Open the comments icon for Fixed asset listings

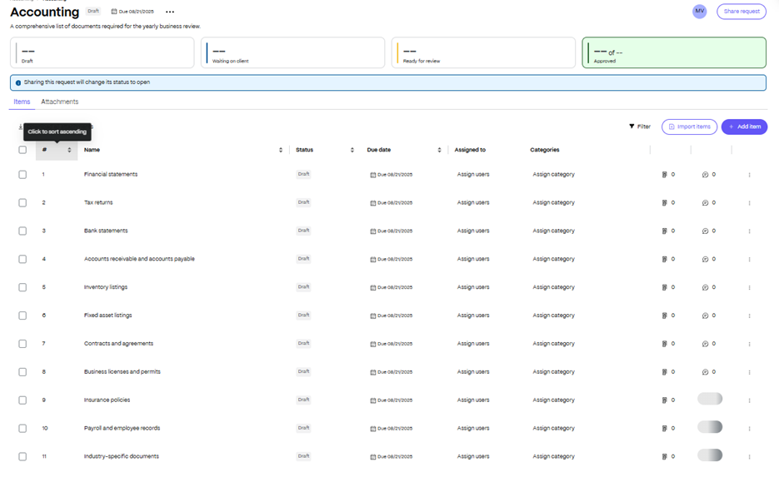(x=705, y=316)
